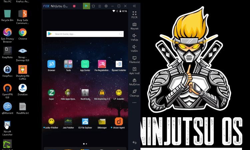Click the Search Game, App field
This screenshot has height=150, width=250.
pyautogui.click(x=85, y=34)
